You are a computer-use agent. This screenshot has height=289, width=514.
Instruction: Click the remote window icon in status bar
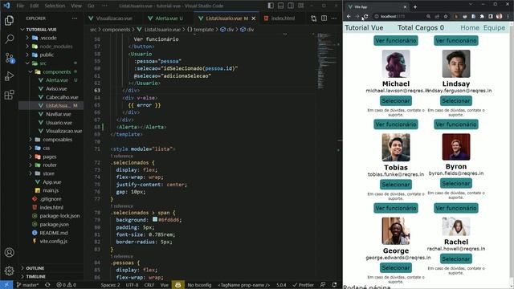point(6,285)
